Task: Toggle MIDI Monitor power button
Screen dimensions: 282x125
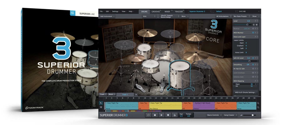Action: coord(253,32)
